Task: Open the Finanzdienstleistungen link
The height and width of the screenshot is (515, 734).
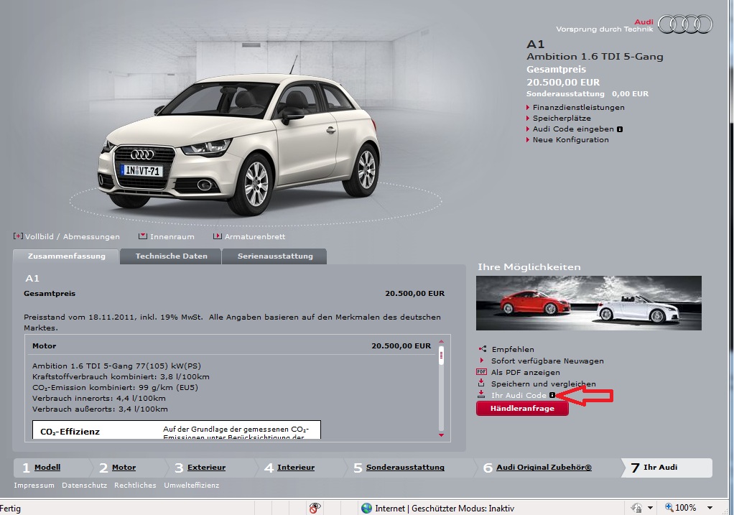Action: pyautogui.click(x=579, y=107)
